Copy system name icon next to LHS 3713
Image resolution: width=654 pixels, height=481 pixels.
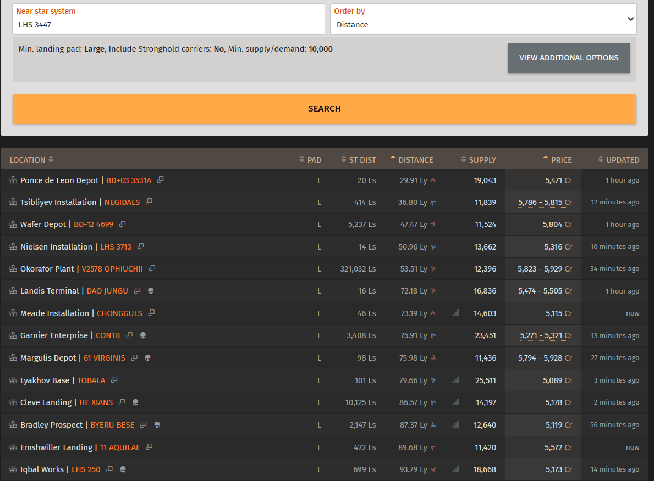[141, 246]
